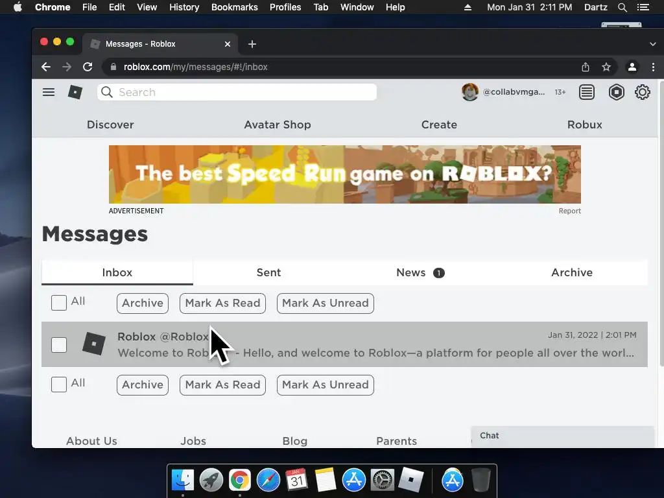This screenshot has height=498, width=664.
Task: Click the bottom Archive button
Action: (143, 385)
